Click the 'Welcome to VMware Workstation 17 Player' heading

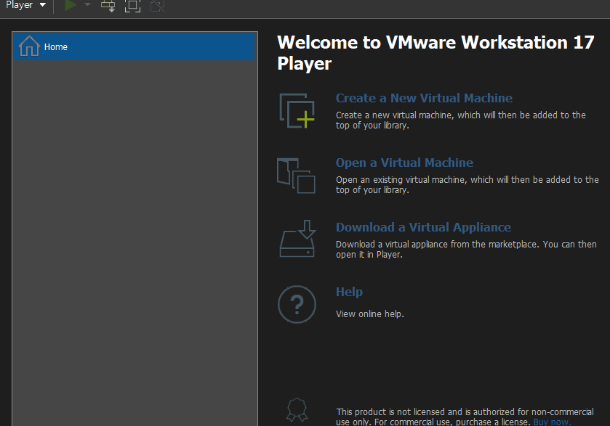click(436, 53)
